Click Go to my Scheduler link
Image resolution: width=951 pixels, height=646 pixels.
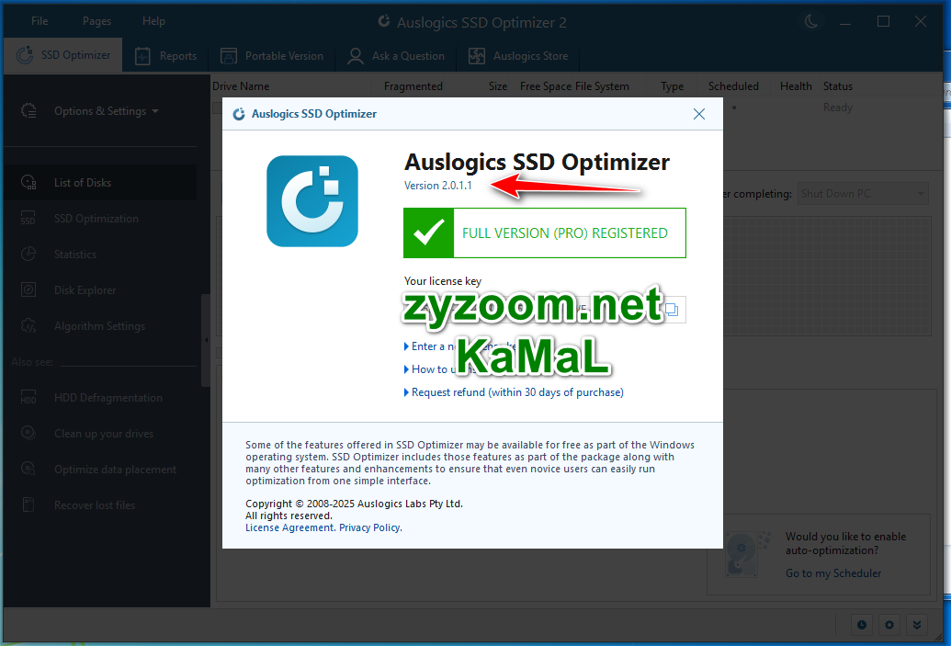[x=833, y=573]
